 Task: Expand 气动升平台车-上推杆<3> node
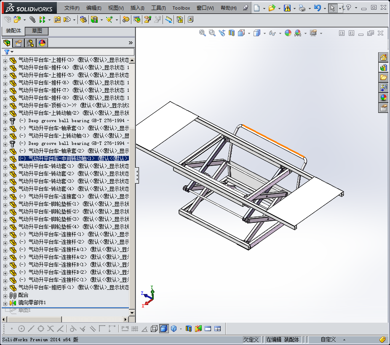pos(5,61)
